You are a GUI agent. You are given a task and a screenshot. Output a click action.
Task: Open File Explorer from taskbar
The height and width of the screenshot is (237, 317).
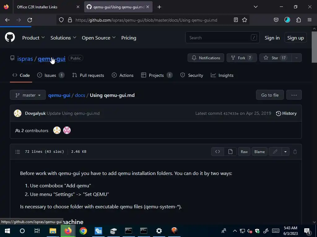click(53, 231)
